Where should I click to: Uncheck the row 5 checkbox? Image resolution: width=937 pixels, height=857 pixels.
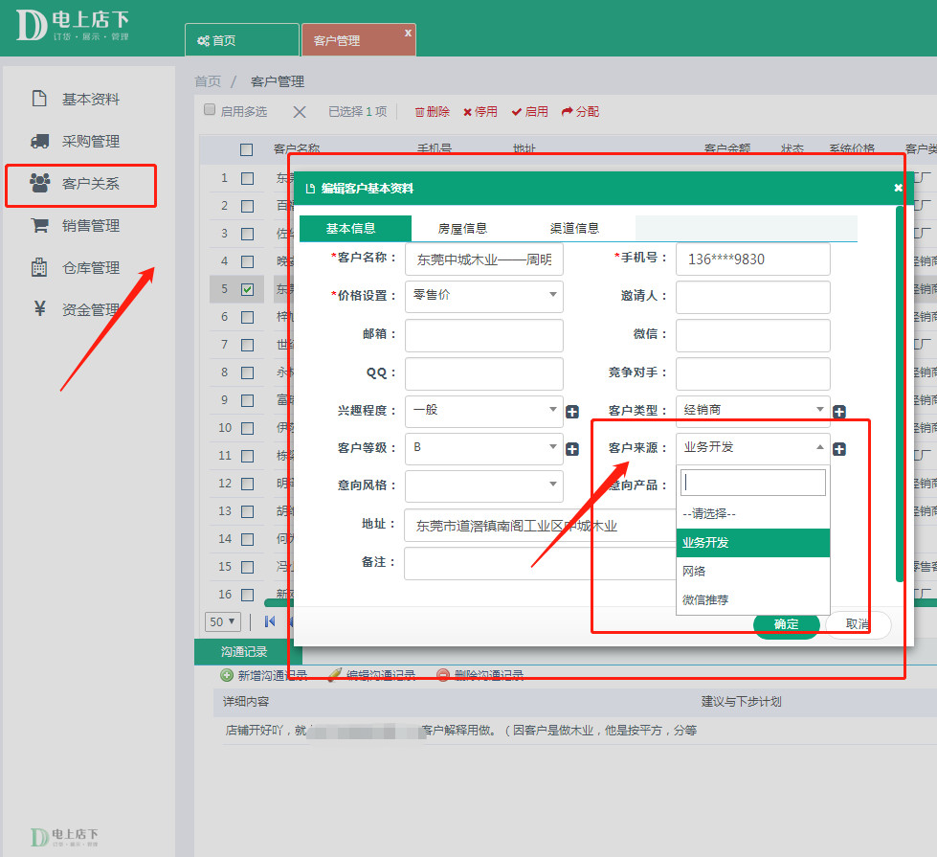point(247,289)
